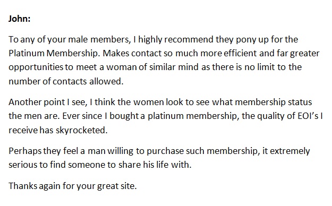
Task: Click the word "Perhaps" at paragraph start
Action: (25, 151)
